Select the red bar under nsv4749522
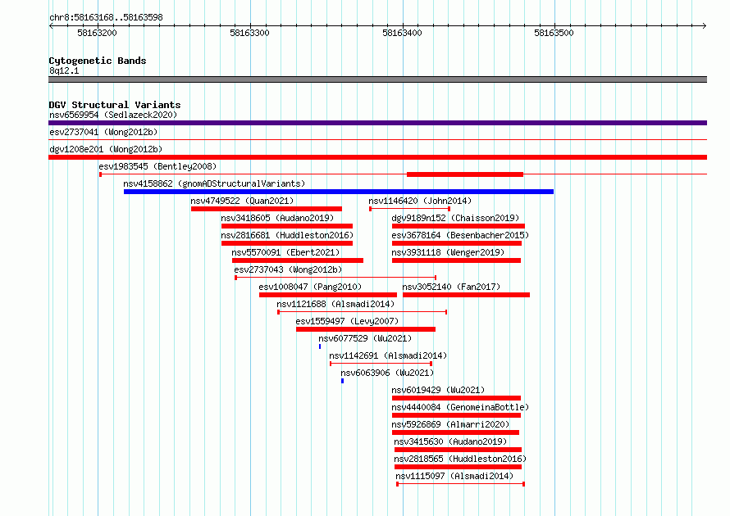 (267, 209)
